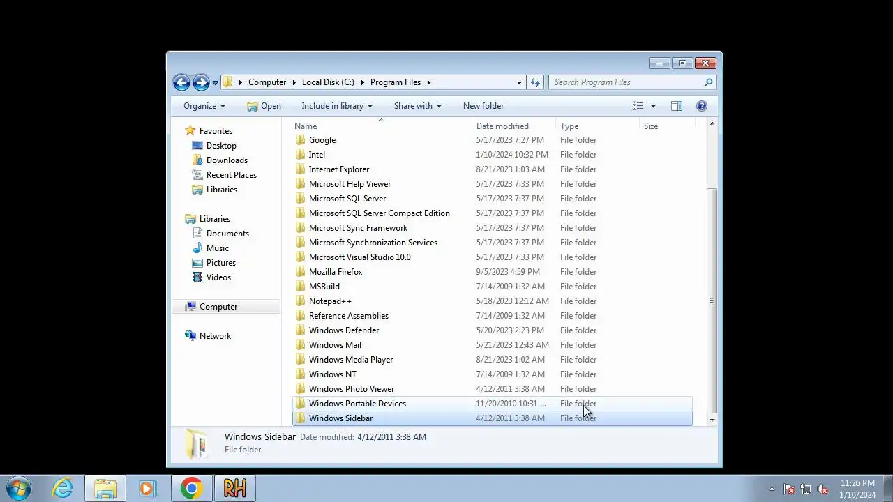Image resolution: width=893 pixels, height=502 pixels.
Task: Open the Share with menu
Action: click(x=417, y=106)
